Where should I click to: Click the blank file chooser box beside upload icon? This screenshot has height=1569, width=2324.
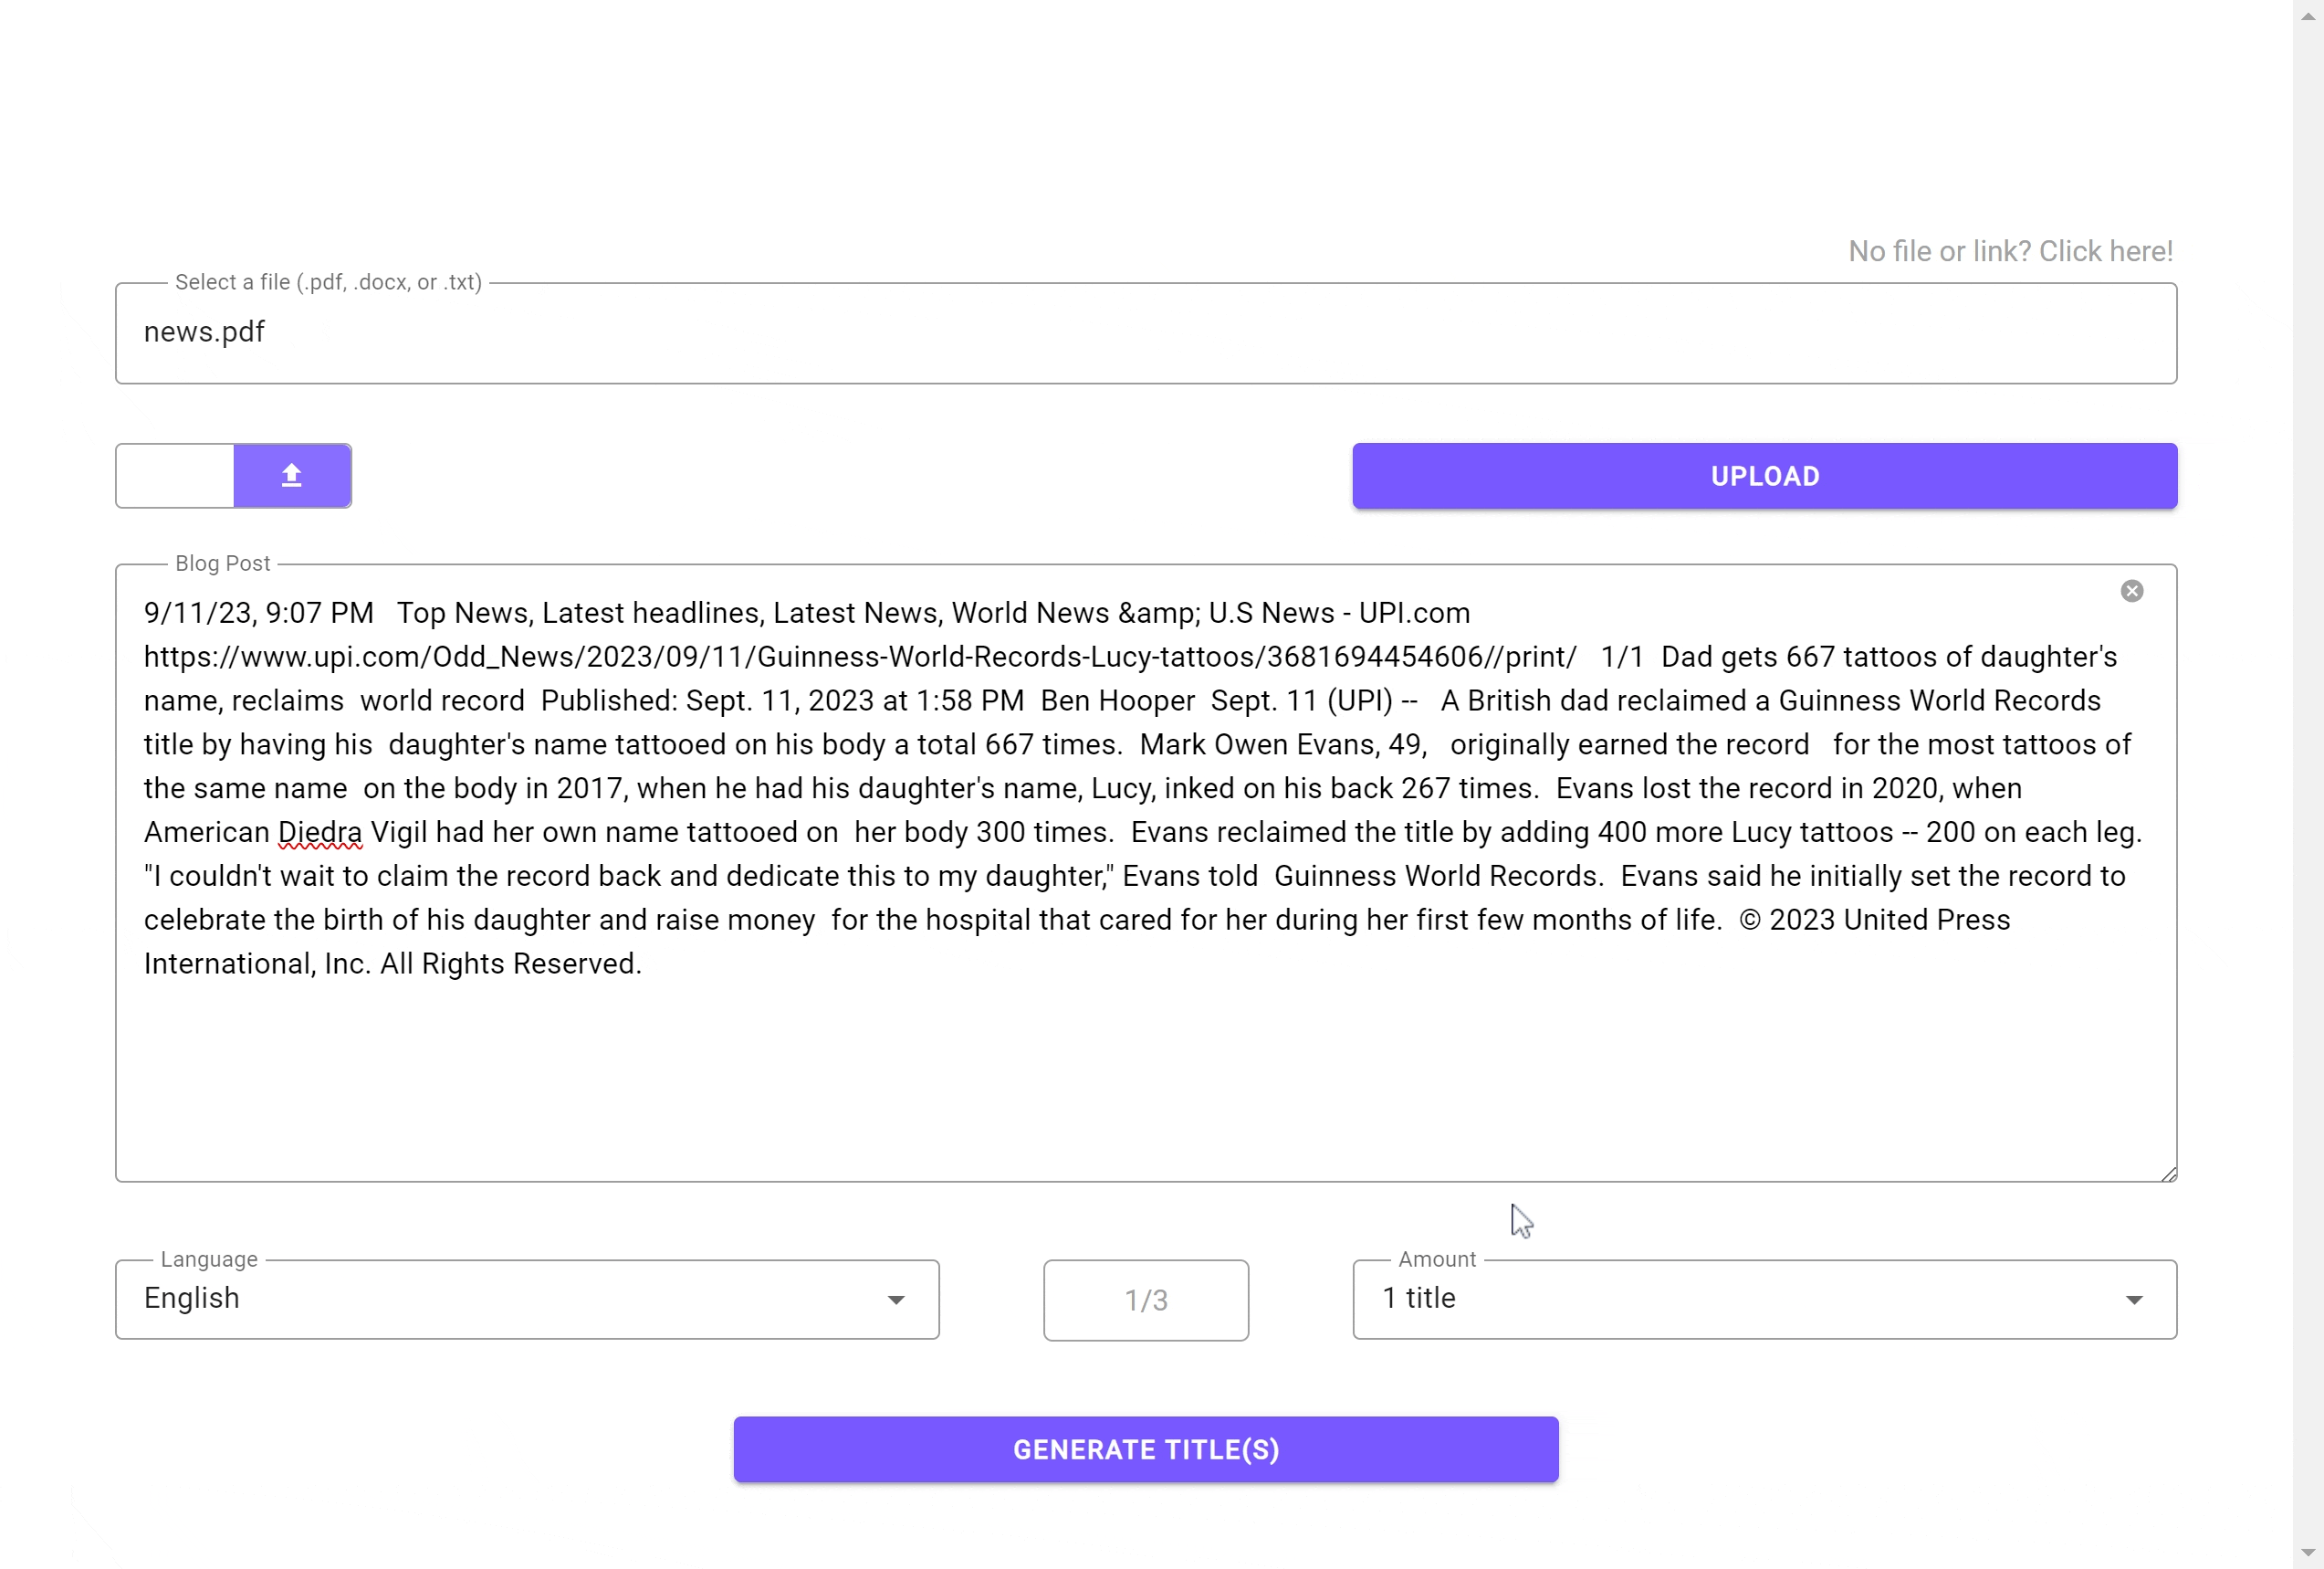pos(175,475)
